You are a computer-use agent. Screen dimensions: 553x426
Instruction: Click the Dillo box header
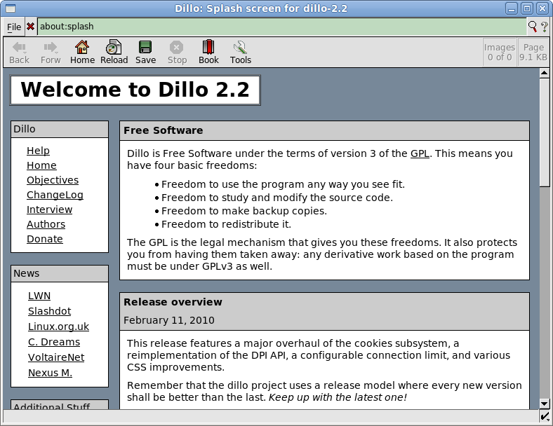pos(60,129)
